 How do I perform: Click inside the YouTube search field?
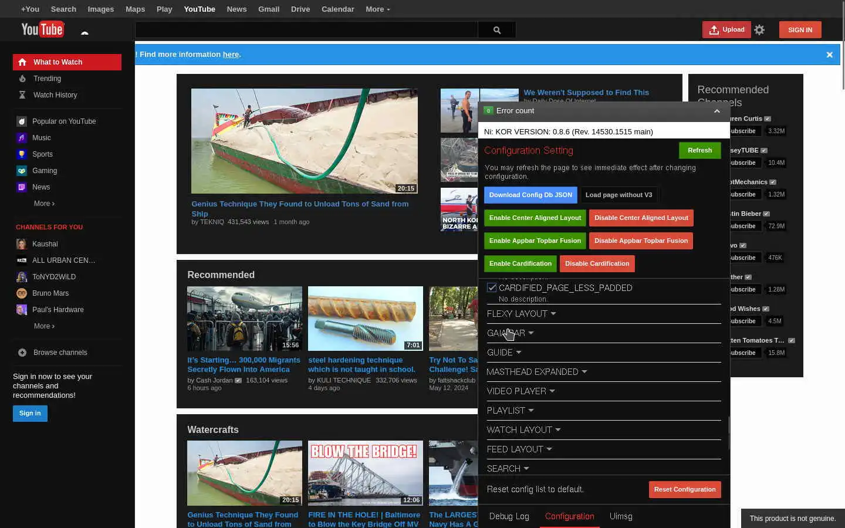point(306,30)
